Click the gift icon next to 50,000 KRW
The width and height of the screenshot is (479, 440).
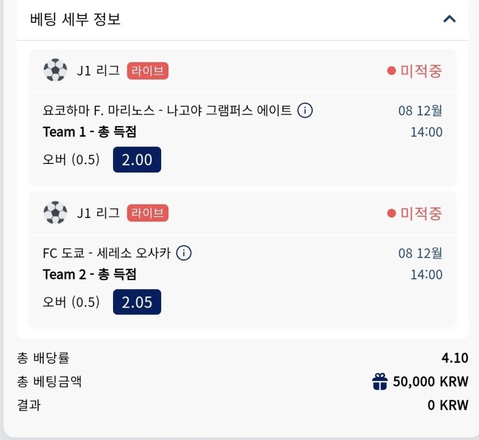point(380,381)
